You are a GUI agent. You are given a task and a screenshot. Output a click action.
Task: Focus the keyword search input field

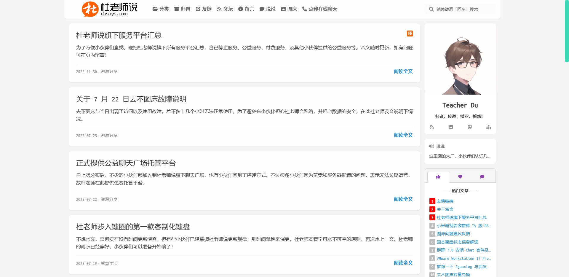coord(464,9)
